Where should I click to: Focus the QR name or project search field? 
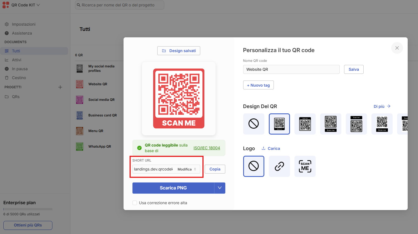pos(120,5)
